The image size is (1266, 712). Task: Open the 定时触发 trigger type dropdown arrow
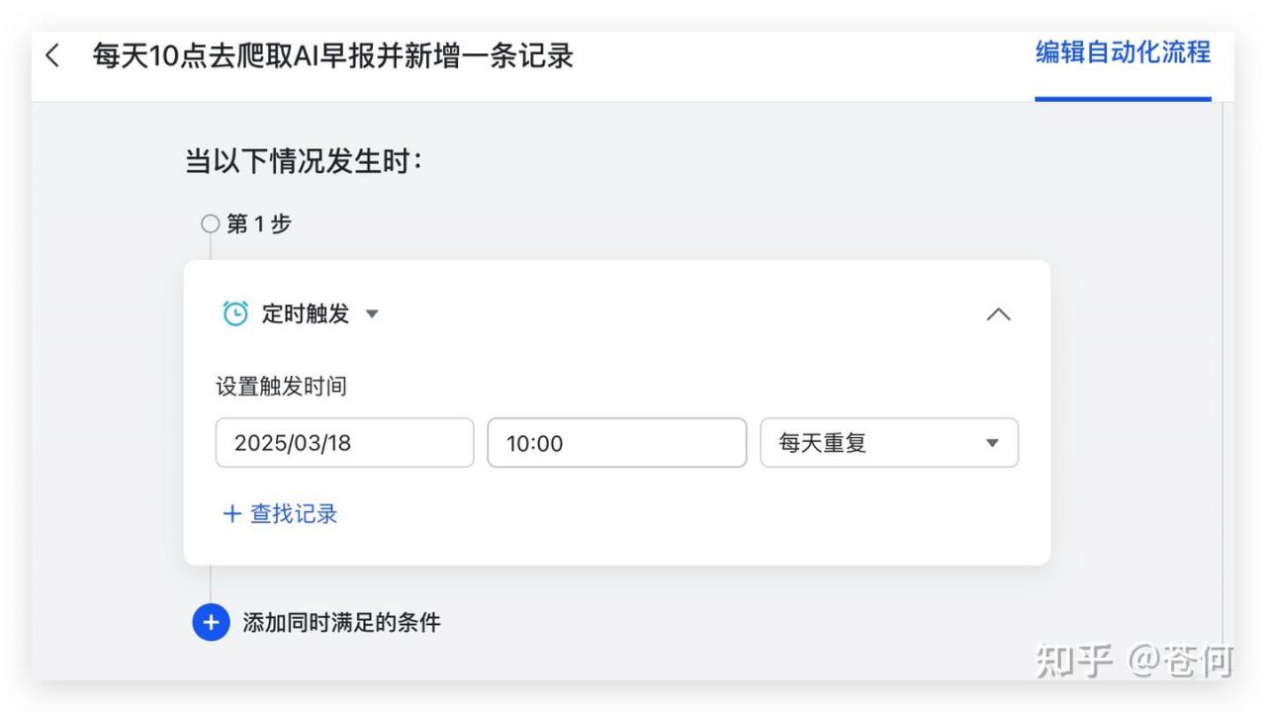point(372,314)
